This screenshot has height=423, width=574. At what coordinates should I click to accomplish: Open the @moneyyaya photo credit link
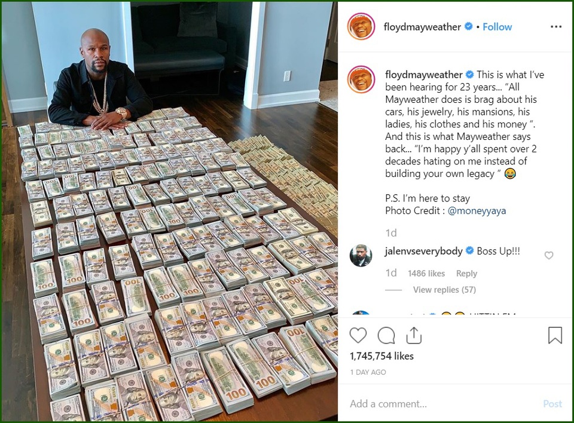click(477, 211)
